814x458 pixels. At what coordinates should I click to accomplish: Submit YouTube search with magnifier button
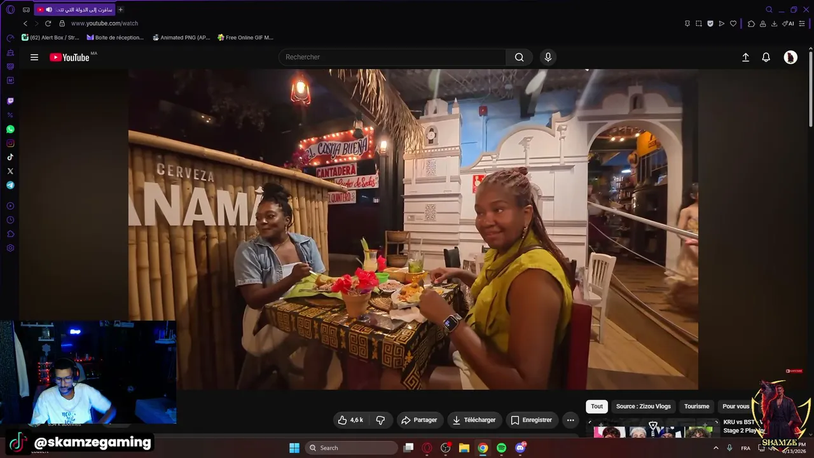520,57
